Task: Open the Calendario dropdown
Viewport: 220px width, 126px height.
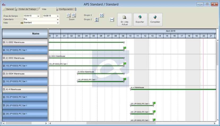Action: 57,19
